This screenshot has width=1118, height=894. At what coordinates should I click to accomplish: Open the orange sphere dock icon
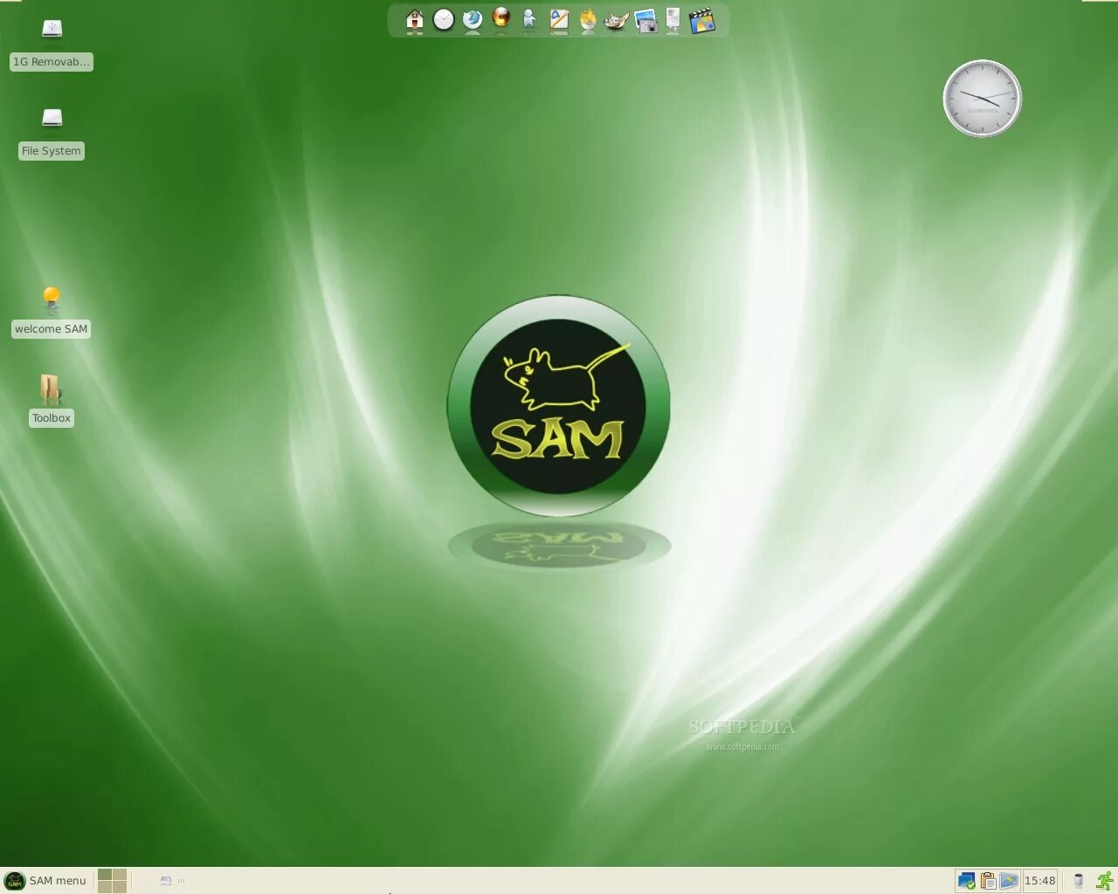(501, 17)
